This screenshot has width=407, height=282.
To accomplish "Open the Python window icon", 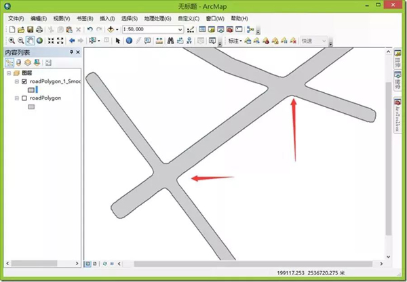I will coord(239,29).
